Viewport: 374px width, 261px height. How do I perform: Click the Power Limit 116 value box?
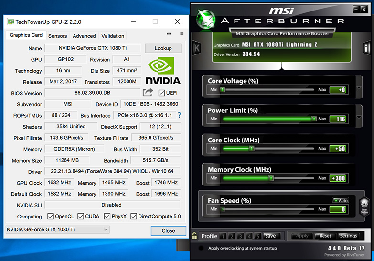click(338, 119)
